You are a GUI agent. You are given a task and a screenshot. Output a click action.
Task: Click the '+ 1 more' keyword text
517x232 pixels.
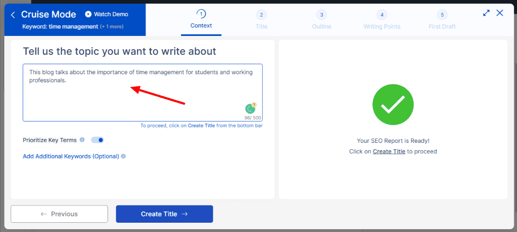[112, 27]
